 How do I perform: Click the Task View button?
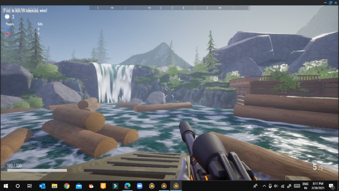pos(29,186)
